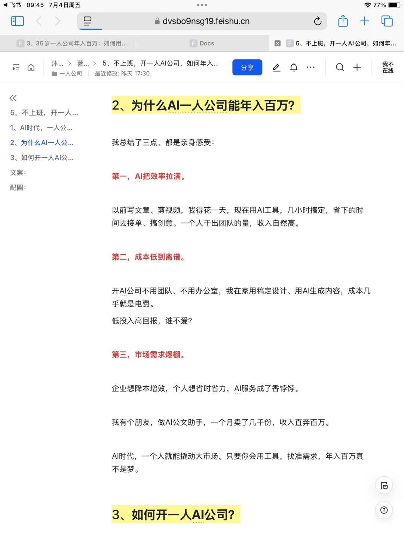Image resolution: width=404 pixels, height=538 pixels.
Task: Jump to outline item '2、为什么AI一人公...'
Action: tap(42, 143)
